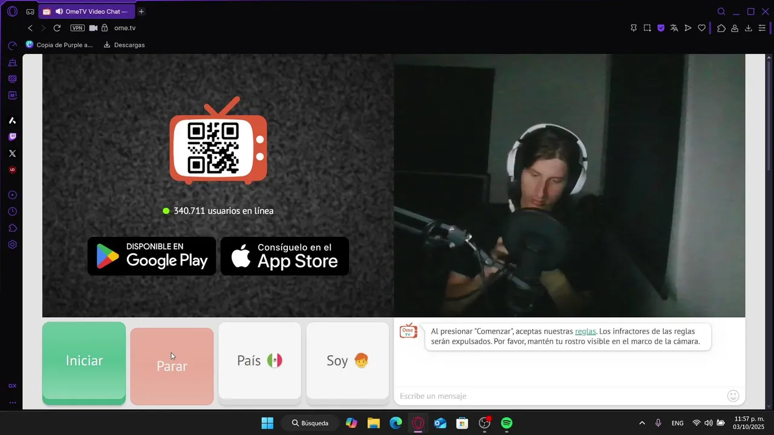Screen dimensions: 774x435
Task: Expand hidden system tray icons chevron
Action: [x=642, y=423]
